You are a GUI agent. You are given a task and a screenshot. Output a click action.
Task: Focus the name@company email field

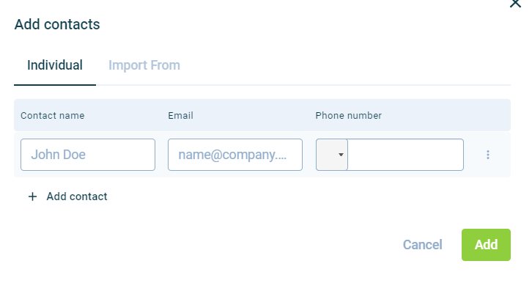coord(235,155)
